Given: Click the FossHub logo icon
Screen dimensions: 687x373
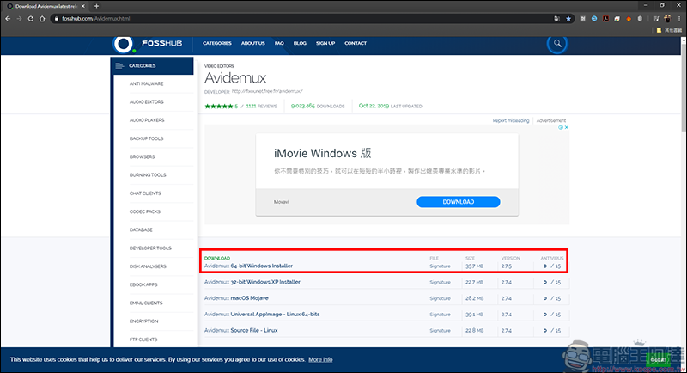Looking at the screenshot, I should click(x=125, y=43).
